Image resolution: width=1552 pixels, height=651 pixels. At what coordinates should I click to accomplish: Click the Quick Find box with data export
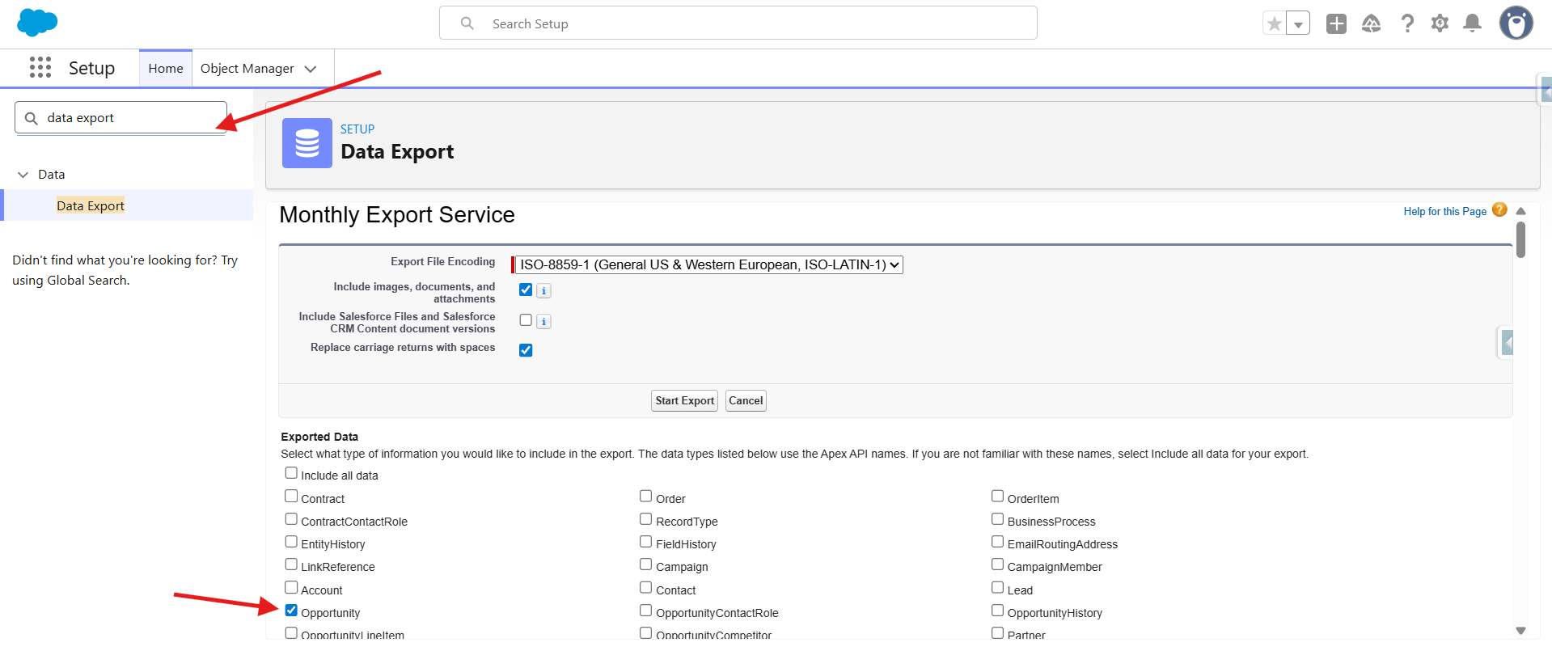pyautogui.click(x=121, y=118)
